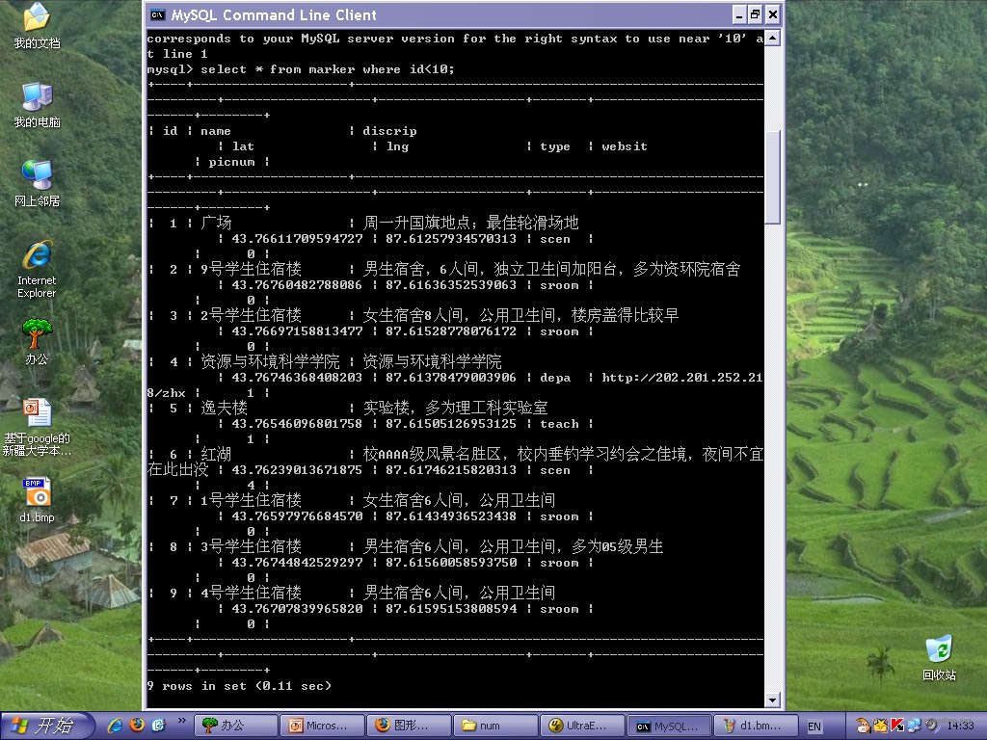The width and height of the screenshot is (987, 740).
Task: Click the console scrollbar down arrow
Action: pyautogui.click(x=772, y=700)
